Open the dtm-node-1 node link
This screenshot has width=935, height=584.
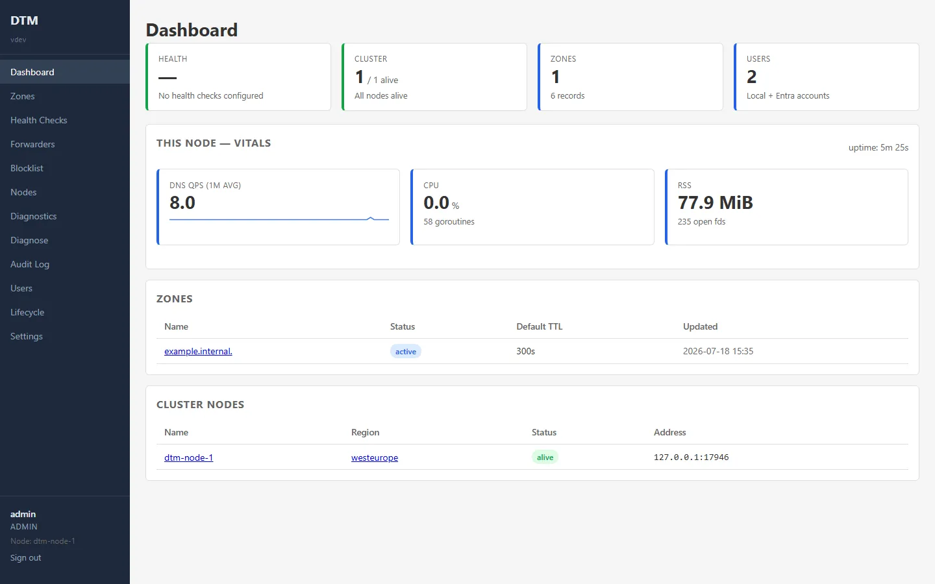[188, 457]
